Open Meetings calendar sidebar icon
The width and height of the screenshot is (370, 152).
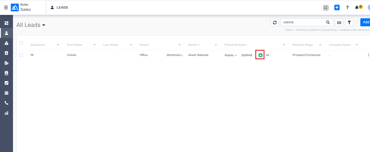tap(7, 93)
